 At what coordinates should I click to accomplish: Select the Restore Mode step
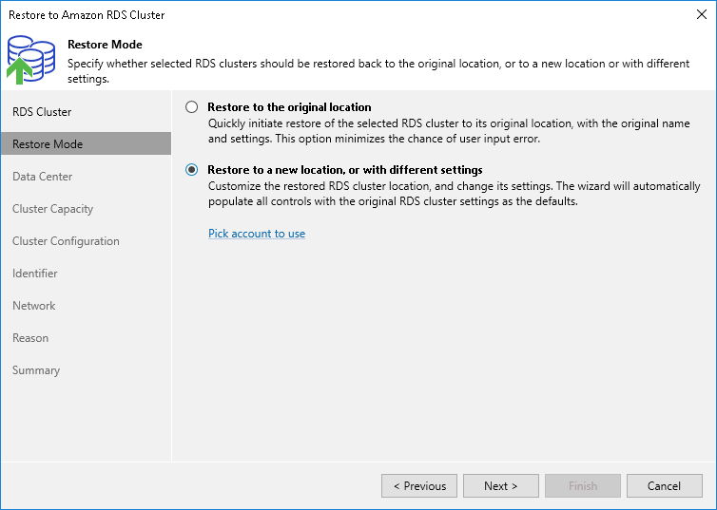tap(48, 144)
